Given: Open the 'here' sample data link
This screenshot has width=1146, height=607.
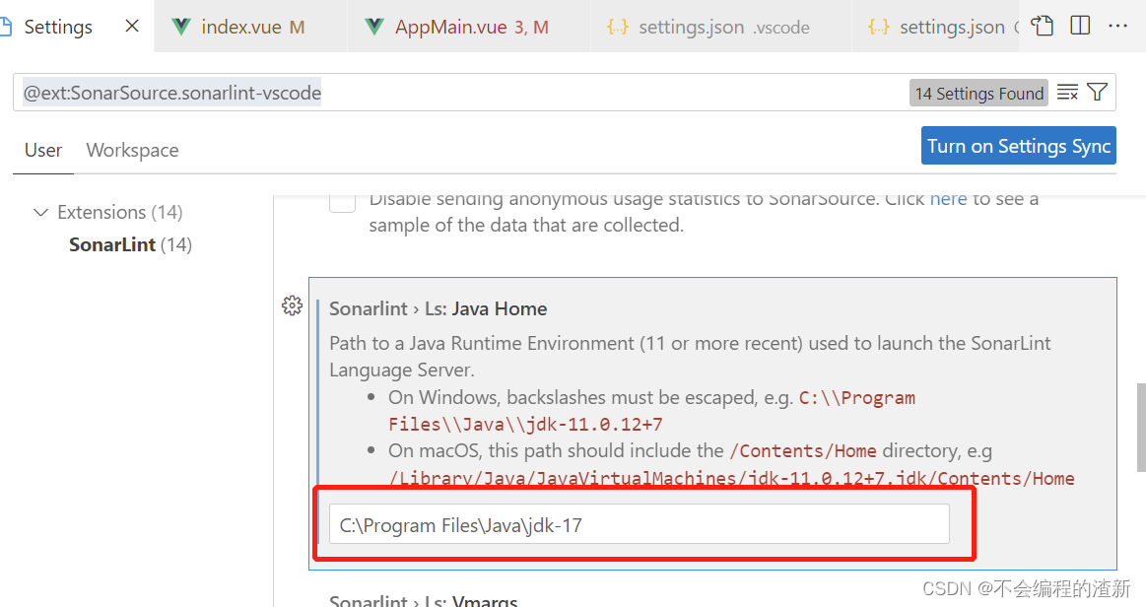Looking at the screenshot, I should [948, 199].
